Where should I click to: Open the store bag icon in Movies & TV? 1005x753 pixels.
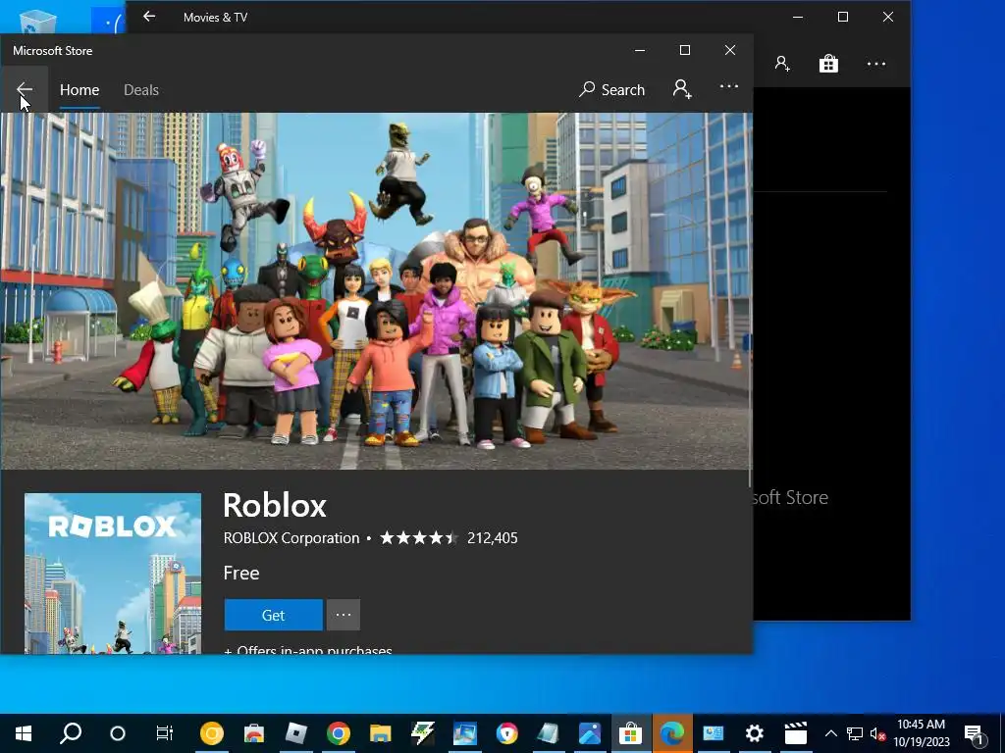828,64
